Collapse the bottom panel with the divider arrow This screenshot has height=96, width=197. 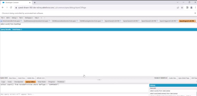pyautogui.click(x=99, y=80)
